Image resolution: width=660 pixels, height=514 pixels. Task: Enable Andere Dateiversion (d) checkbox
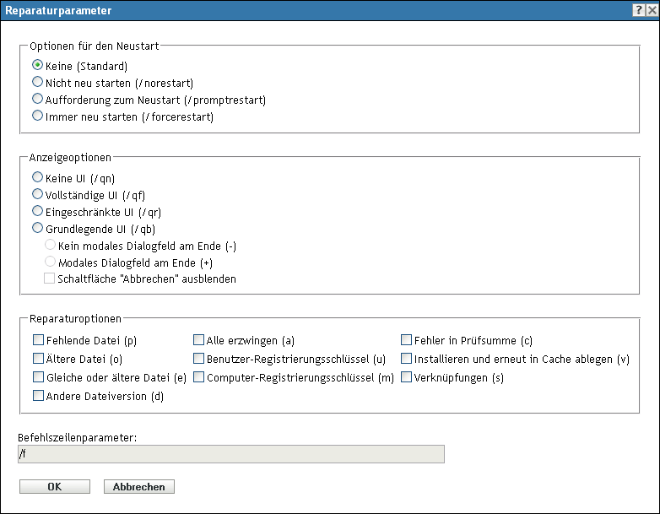point(38,395)
